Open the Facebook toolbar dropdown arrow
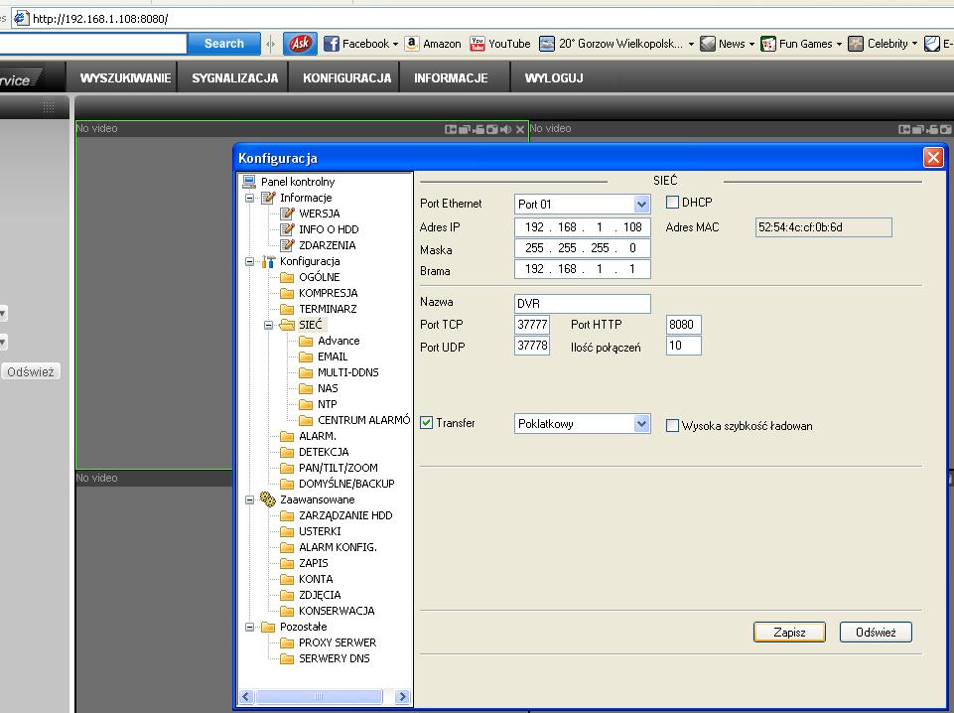 [x=395, y=45]
